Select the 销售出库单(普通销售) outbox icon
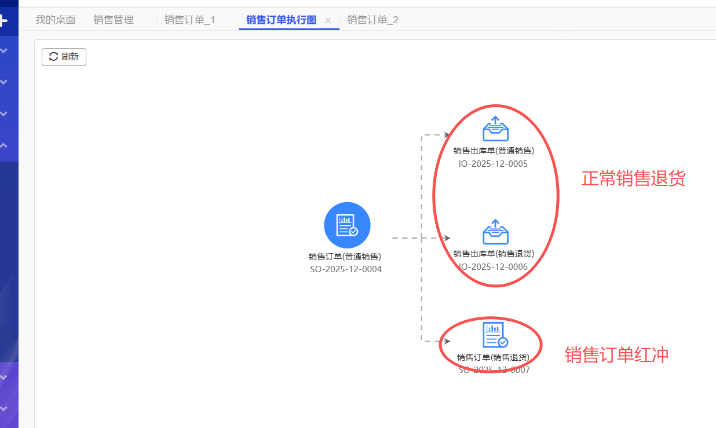This screenshot has width=716, height=428. (495, 129)
